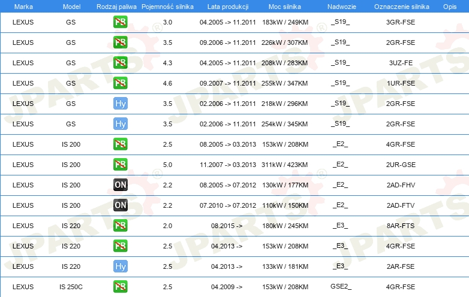Select the 11.2007 -> 03.2013 production date
This screenshot has width=469, height=297.
click(228, 165)
